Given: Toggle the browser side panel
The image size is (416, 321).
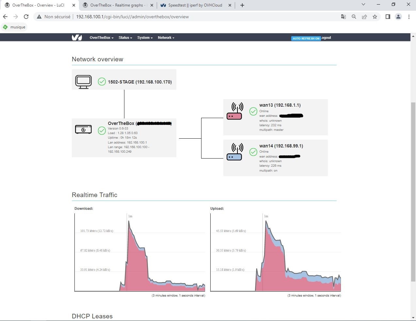Looking at the screenshot, I should tap(388, 17).
